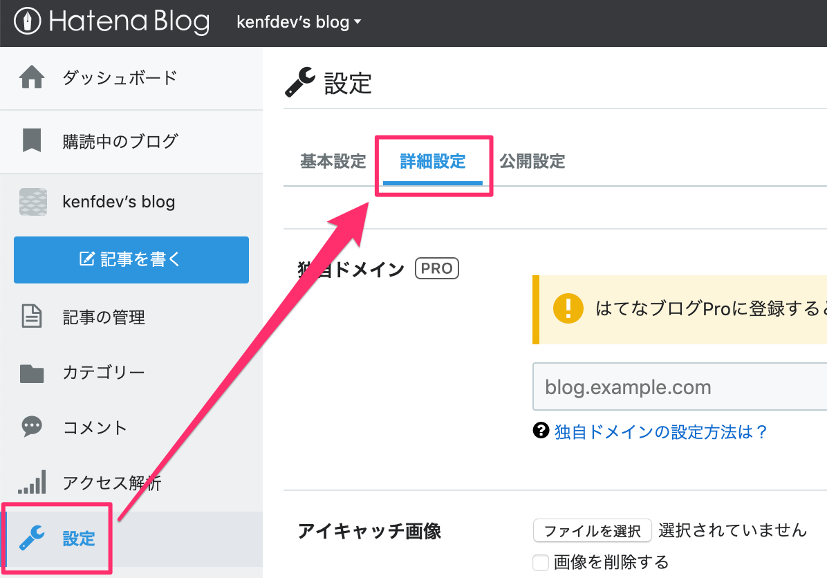
Task: Click the 記事を書く button
Action: coord(131,260)
